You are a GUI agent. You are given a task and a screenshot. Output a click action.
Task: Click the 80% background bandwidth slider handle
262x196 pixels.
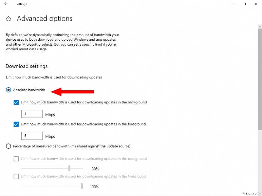[x=69, y=169]
